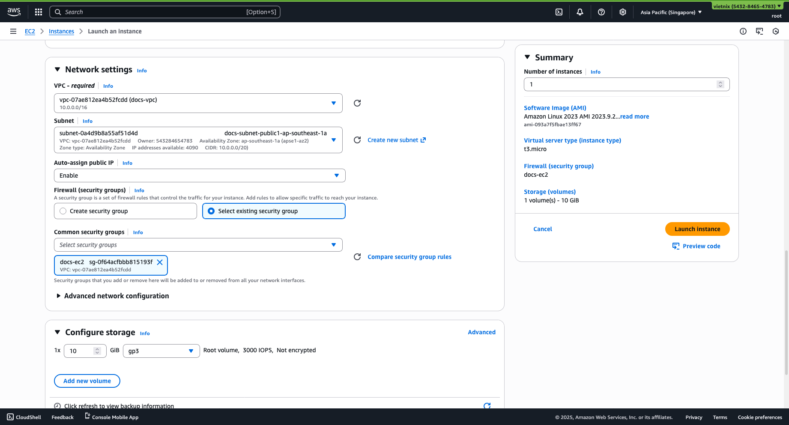This screenshot has width=789, height=425.
Task: Open the Asia Pacific (Singapore) region menu
Action: click(670, 12)
